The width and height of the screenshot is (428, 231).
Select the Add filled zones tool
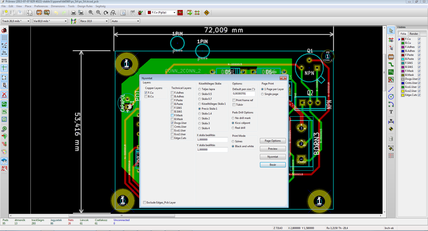(391, 72)
